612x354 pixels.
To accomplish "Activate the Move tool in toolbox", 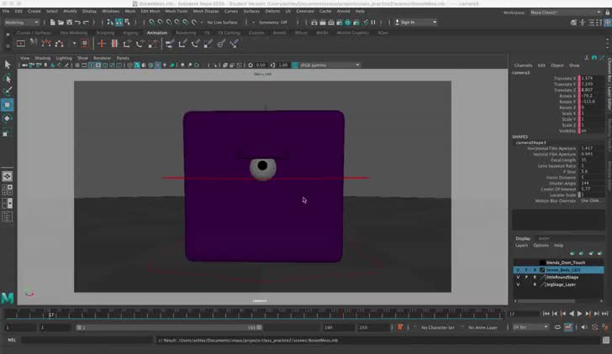I will (x=8, y=105).
